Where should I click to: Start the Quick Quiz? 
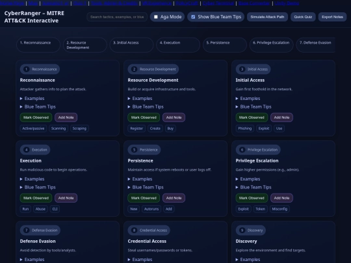coord(303,17)
